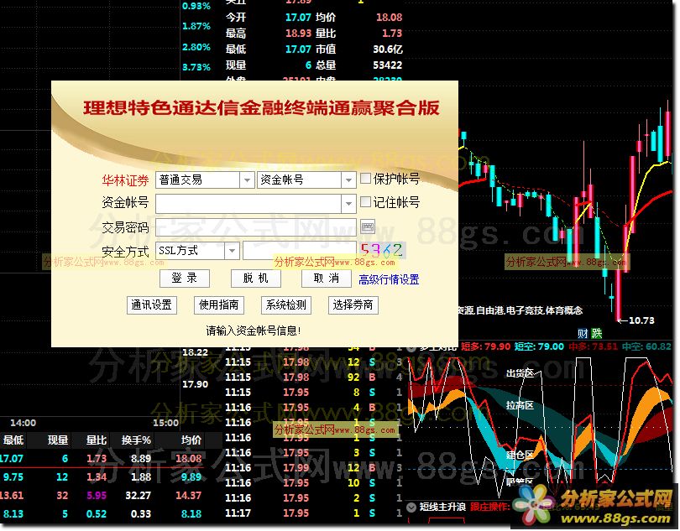Open the soft keyboard icon
The width and height of the screenshot is (680, 531).
(368, 226)
